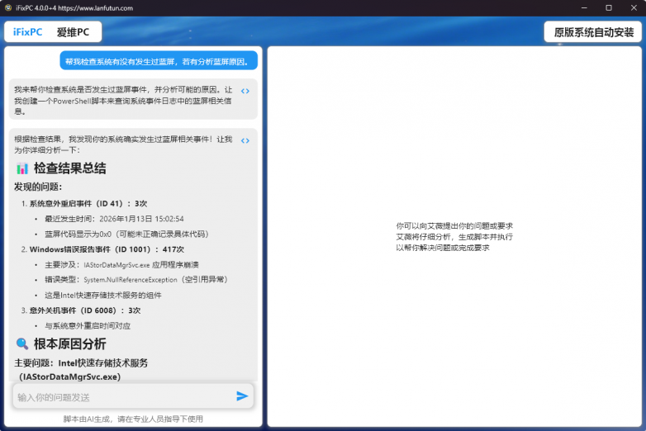Viewport: 646px width, 431px height.
Task: Switch to the iFixPC tab
Action: pos(27,32)
